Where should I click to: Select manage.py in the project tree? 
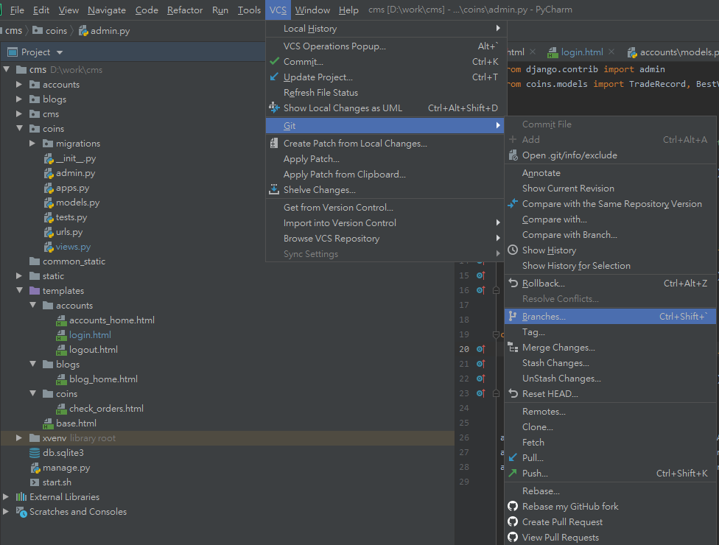point(66,468)
